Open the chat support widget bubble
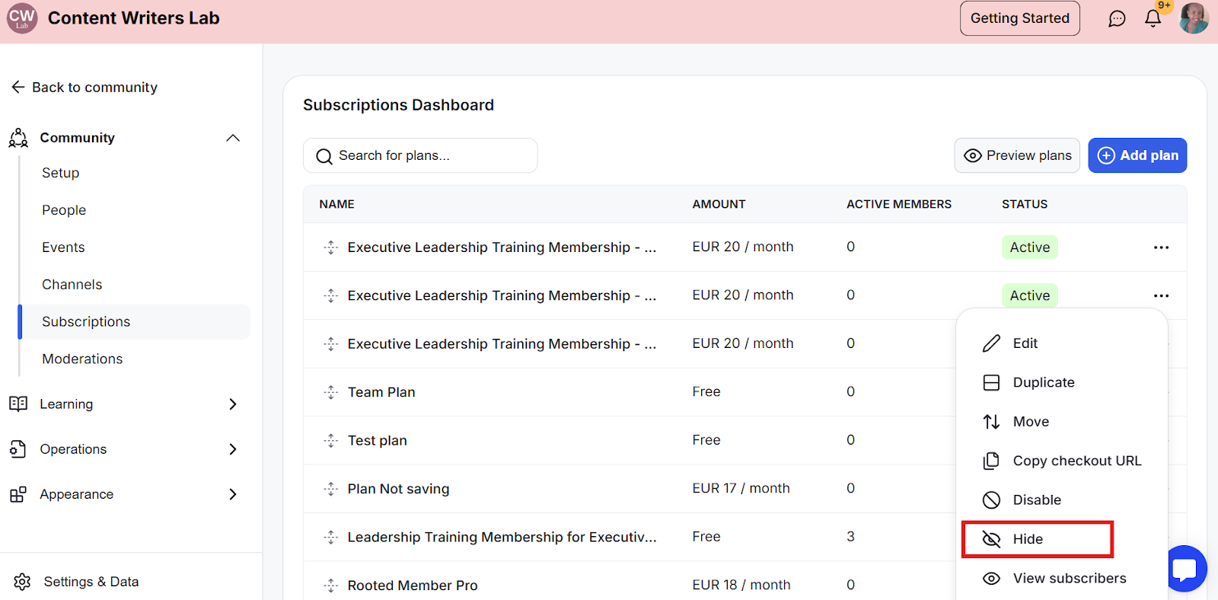The height and width of the screenshot is (600, 1218). (1186, 568)
